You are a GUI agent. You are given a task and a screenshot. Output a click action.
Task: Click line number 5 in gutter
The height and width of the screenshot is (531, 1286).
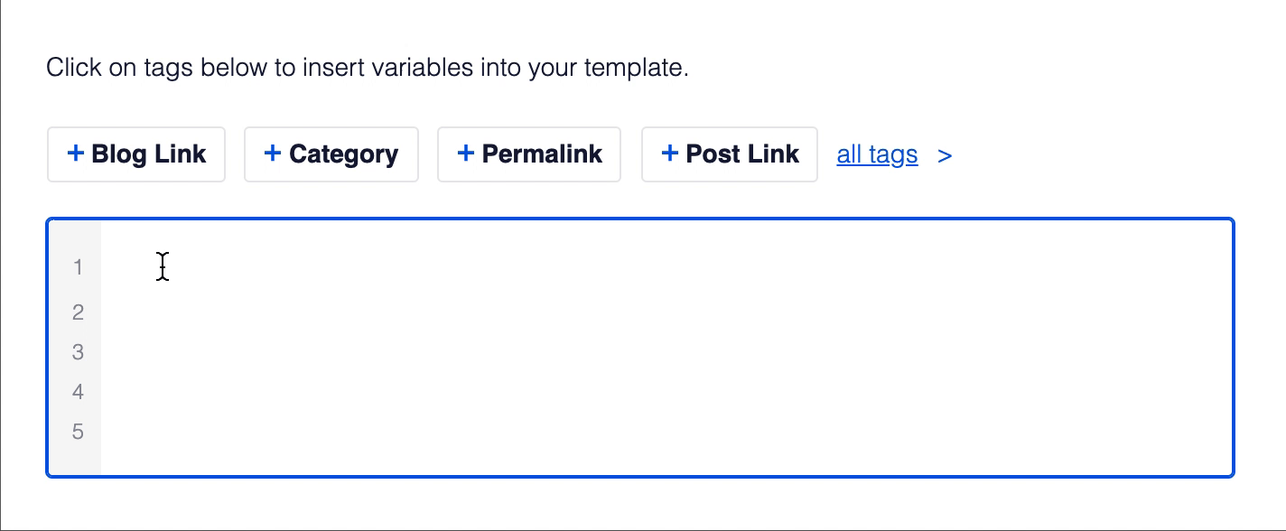[x=78, y=432]
